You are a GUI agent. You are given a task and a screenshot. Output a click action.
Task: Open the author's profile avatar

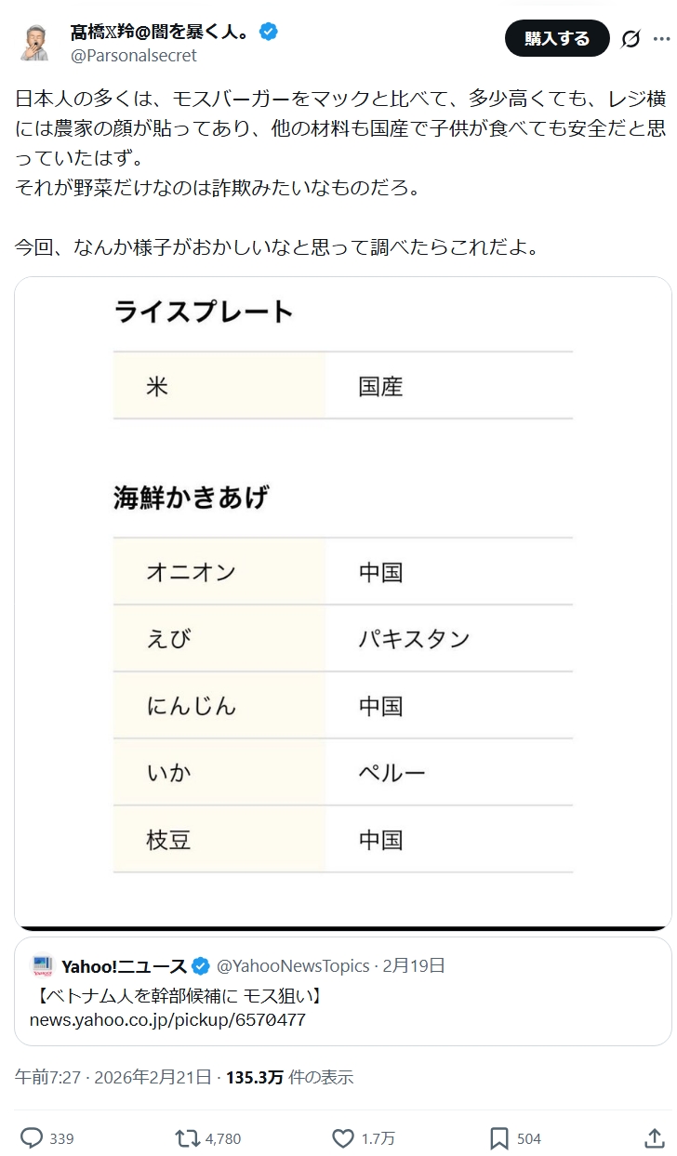(36, 43)
